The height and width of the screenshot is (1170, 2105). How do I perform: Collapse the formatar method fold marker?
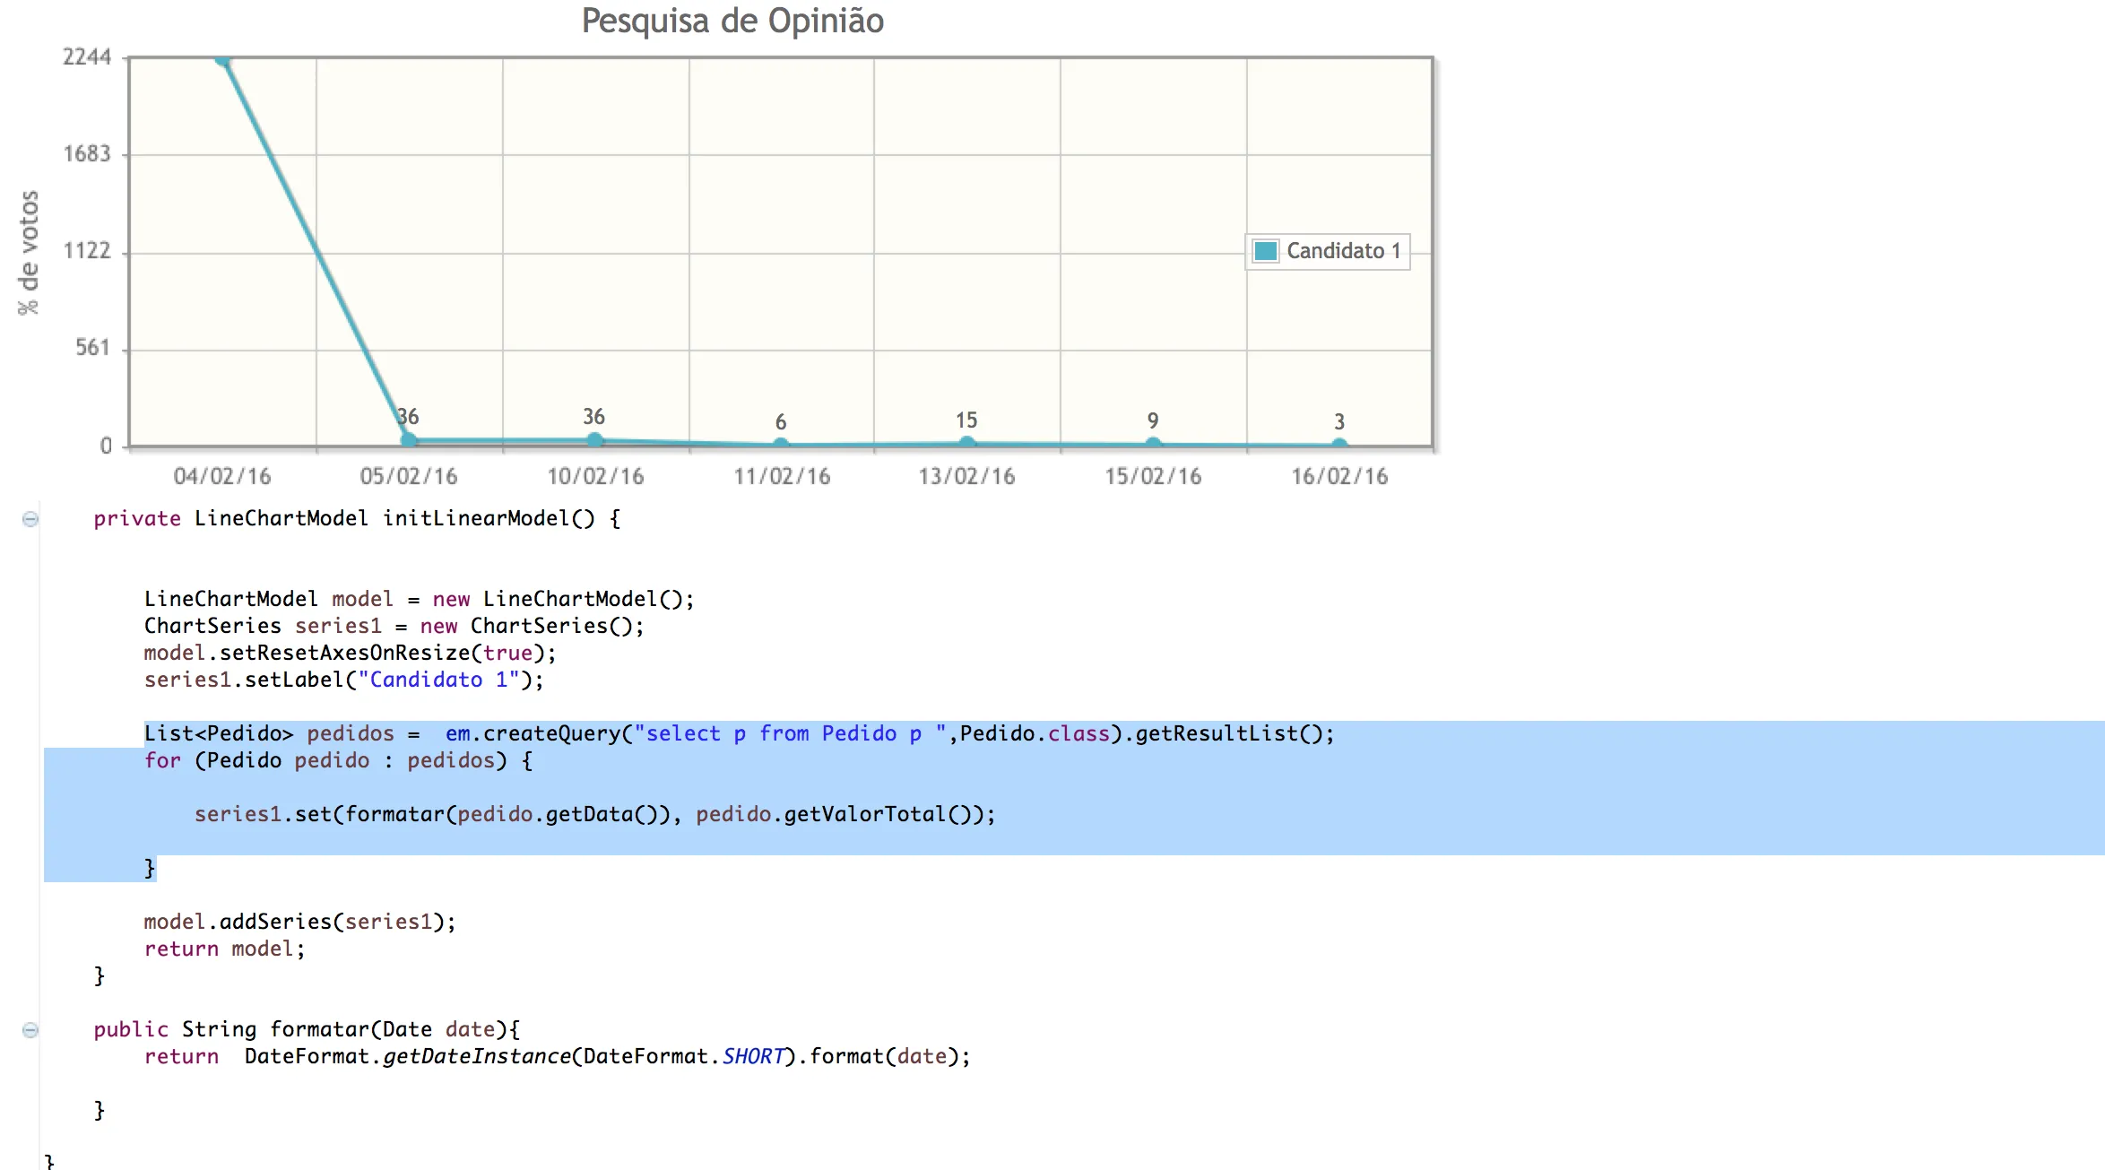pos(30,1030)
